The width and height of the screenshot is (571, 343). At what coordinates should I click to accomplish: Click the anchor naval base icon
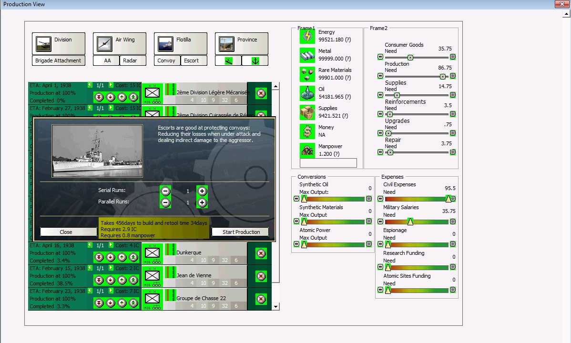coord(255,61)
